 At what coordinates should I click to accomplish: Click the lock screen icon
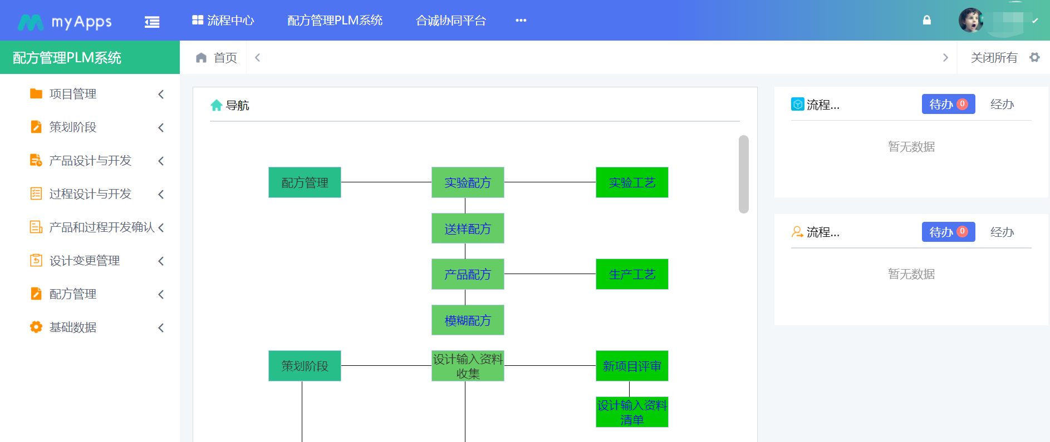[x=926, y=21]
